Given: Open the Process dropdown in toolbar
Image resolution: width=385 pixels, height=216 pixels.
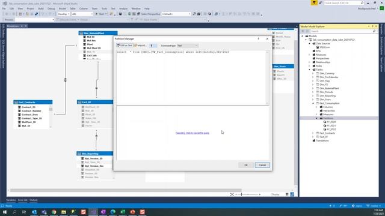Looking at the screenshot, I should tap(34, 20).
